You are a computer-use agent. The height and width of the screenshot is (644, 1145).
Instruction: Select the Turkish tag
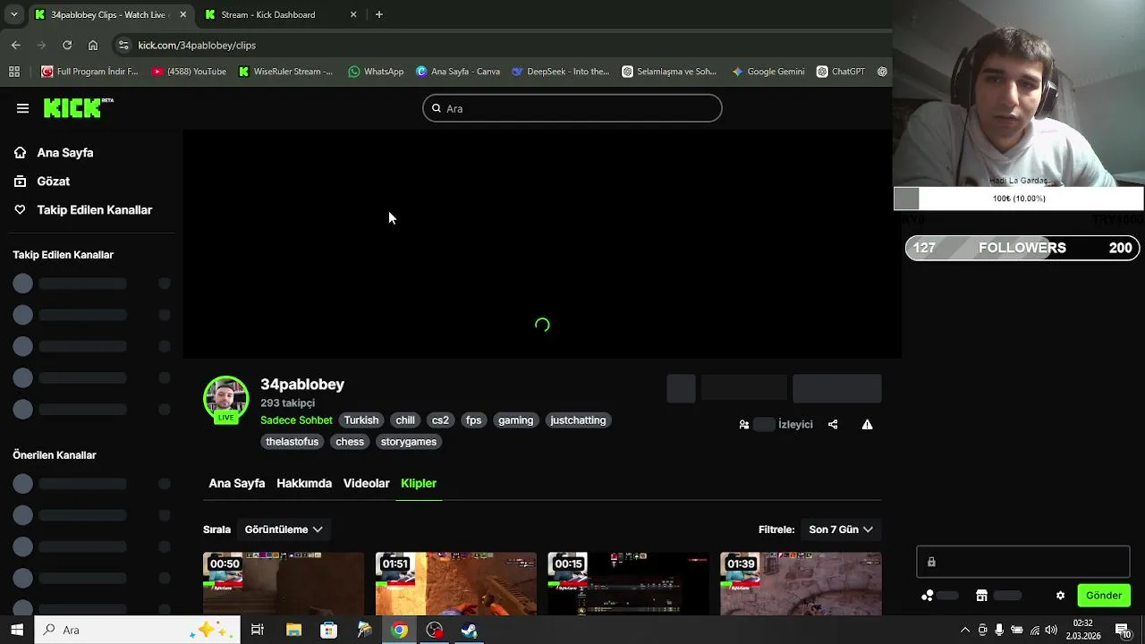tap(361, 420)
